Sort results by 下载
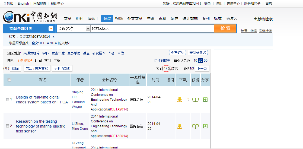303x149 pixels. coord(57,61)
